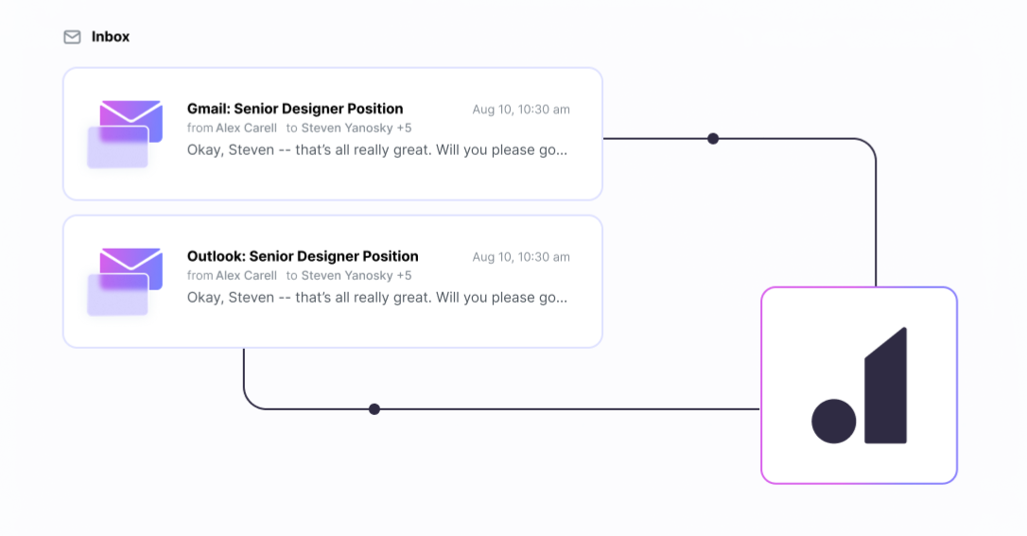
Task: Open Gmail: Senior Designer Position email
Action: (x=333, y=133)
